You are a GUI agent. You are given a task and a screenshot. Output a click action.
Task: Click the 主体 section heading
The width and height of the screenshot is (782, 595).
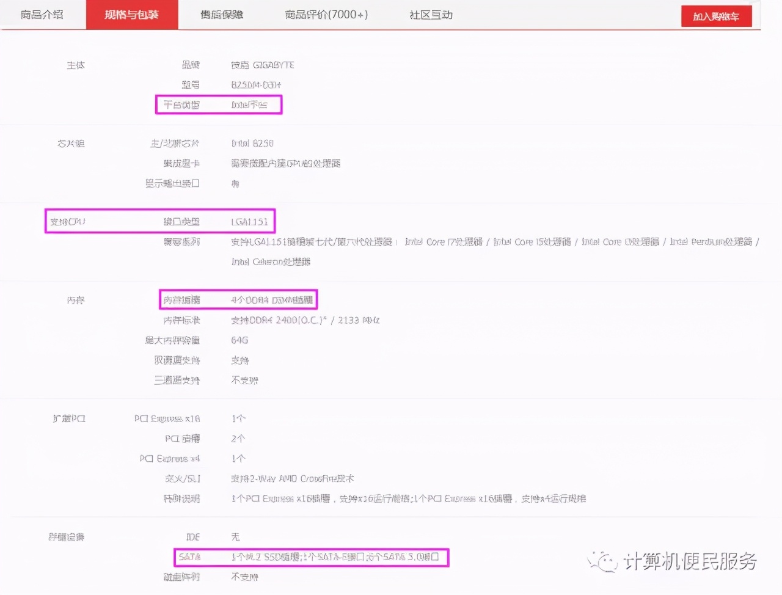pyautogui.click(x=75, y=65)
